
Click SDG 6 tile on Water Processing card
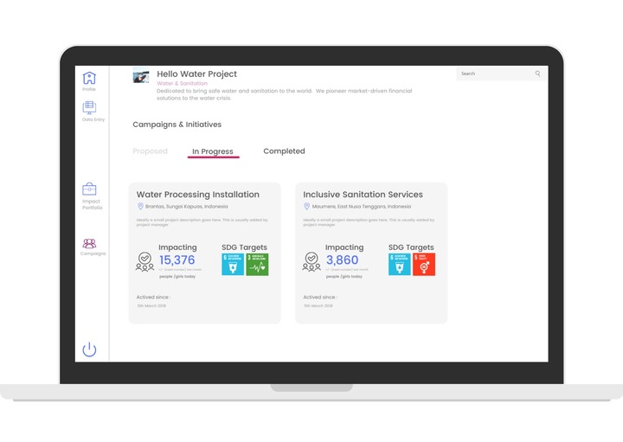point(233,265)
